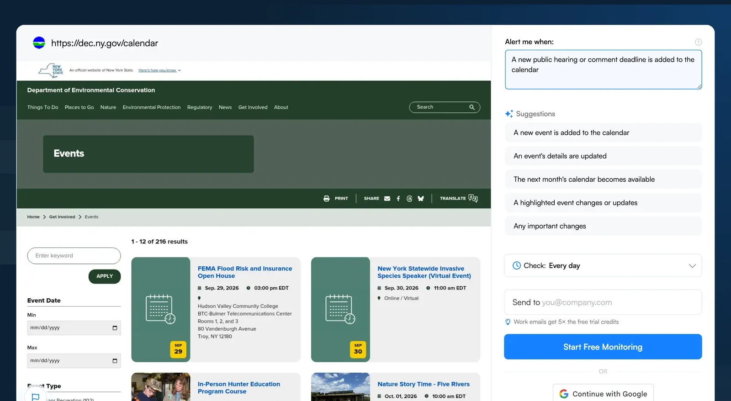The height and width of the screenshot is (401, 731).
Task: Select suggestion "Any important changes"
Action: [603, 226]
